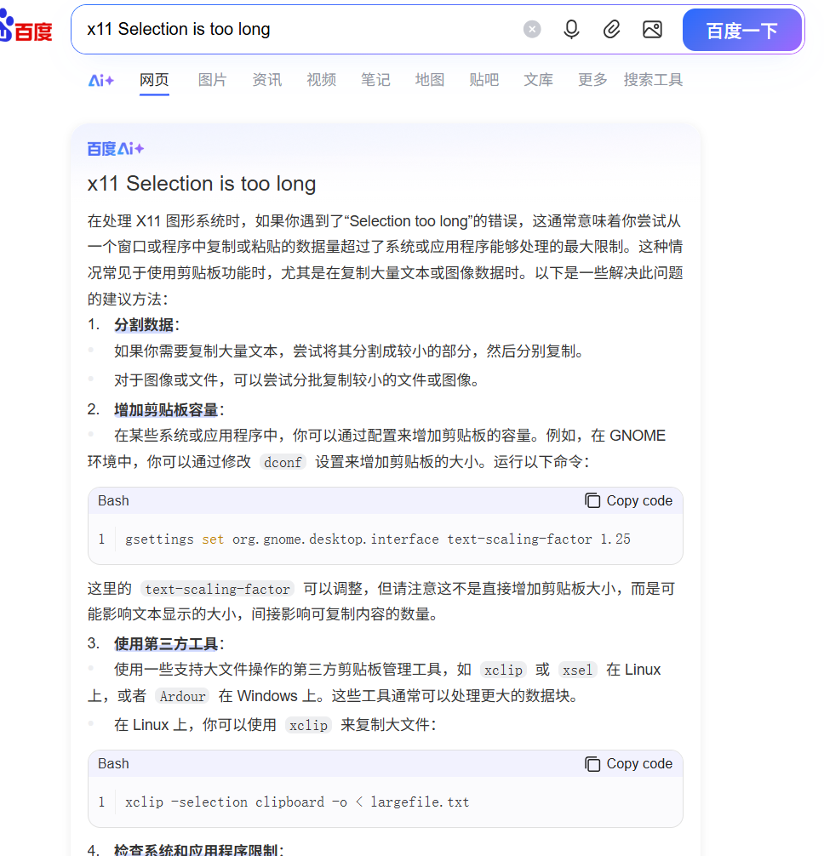The height and width of the screenshot is (856, 824).
Task: Open 搜索工具 options
Action: [x=653, y=80]
